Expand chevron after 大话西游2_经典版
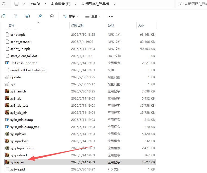Image resolution: width=207 pixels, height=173 pixels. click(115, 4)
